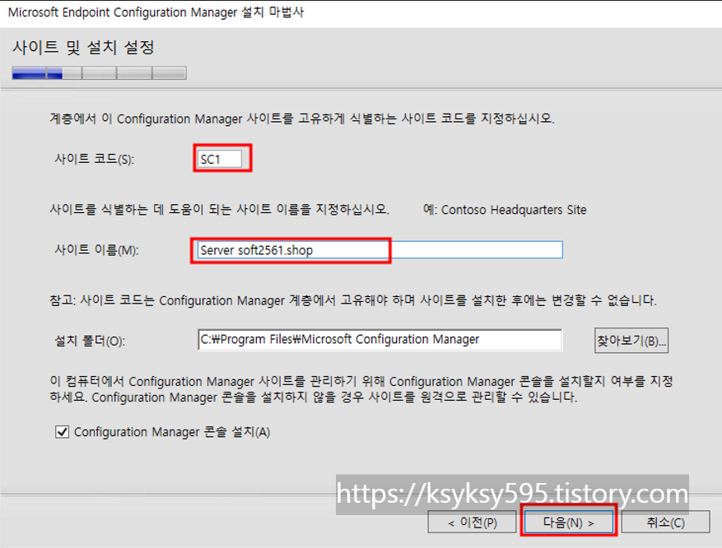The image size is (722, 548).
Task: Click the 찾아보기(B)... browse button
Action: [631, 341]
